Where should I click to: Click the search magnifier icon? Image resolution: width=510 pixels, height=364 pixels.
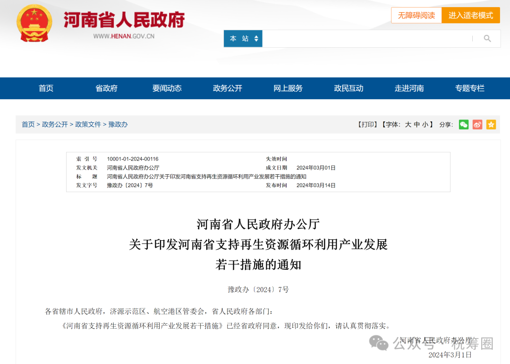(487, 39)
